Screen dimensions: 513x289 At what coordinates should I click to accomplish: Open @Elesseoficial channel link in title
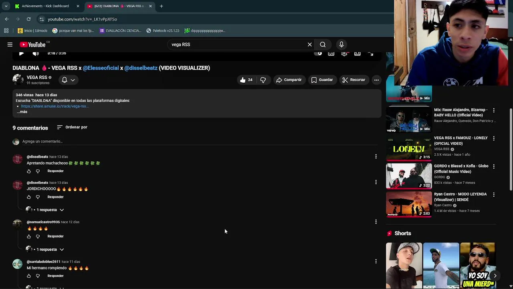[101, 68]
